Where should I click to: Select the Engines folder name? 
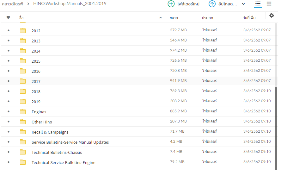(39, 112)
